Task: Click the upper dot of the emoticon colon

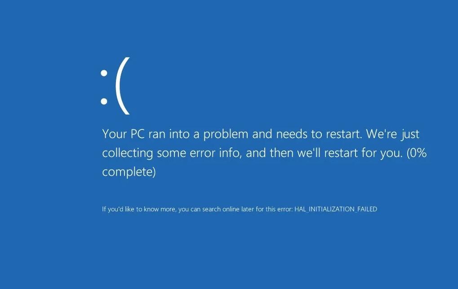Action: 104,73
